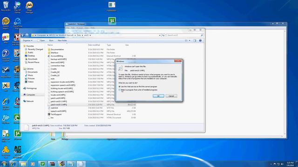298x167 pixels.
Task: Select the AccountBilling shortcut in the file list
Action: (57, 56)
